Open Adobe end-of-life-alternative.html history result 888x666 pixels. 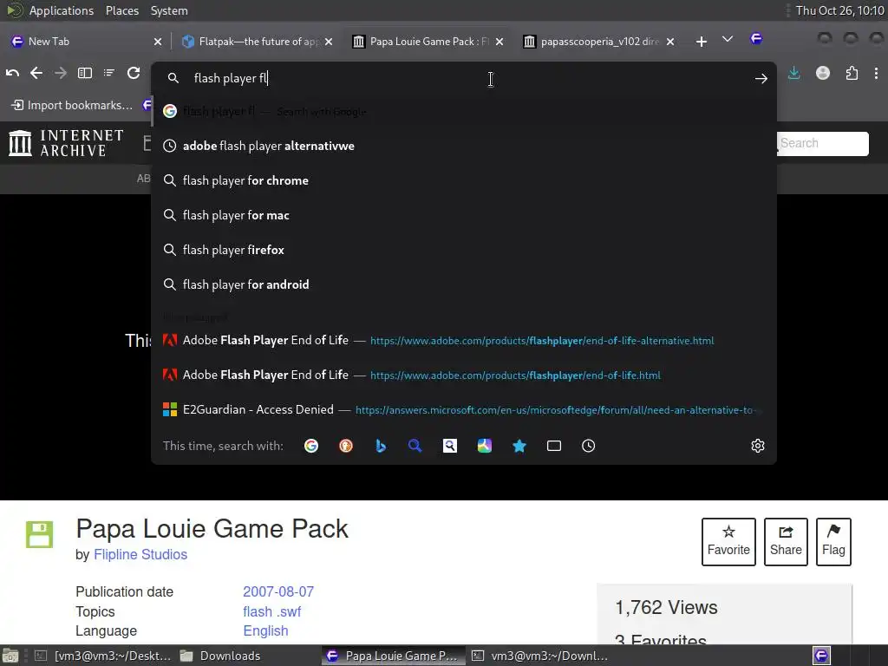[x=464, y=340]
